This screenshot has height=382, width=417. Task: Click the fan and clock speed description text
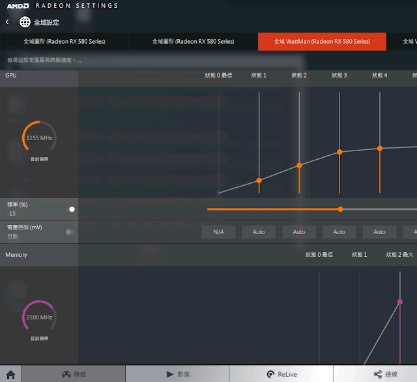[x=44, y=60]
